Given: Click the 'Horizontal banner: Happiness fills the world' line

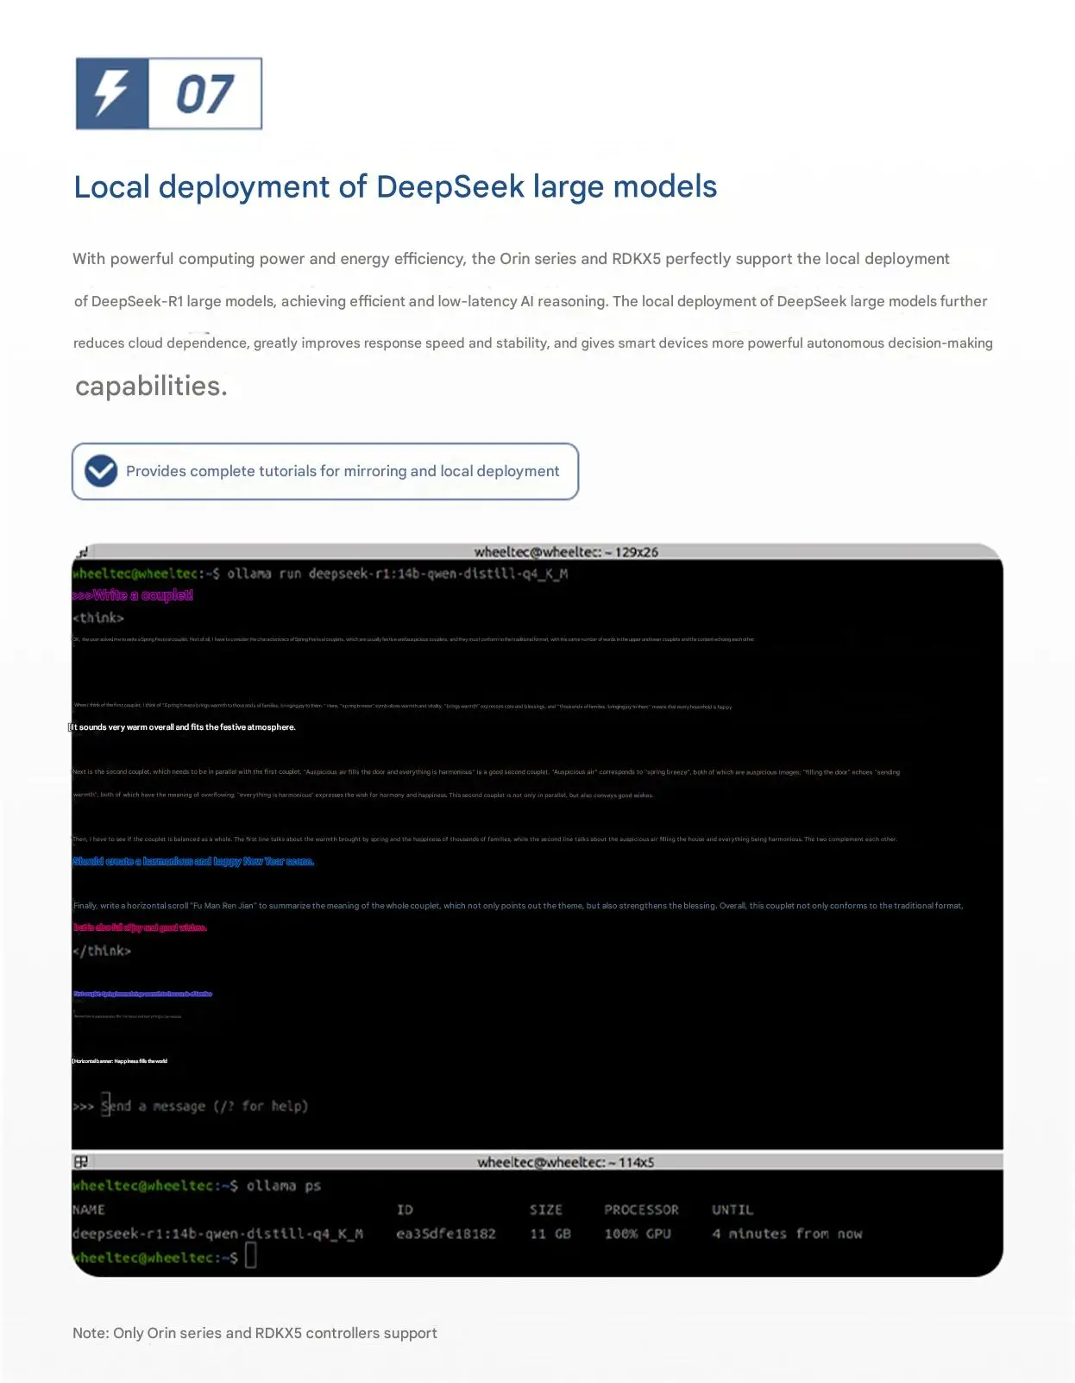Looking at the screenshot, I should [x=120, y=1061].
